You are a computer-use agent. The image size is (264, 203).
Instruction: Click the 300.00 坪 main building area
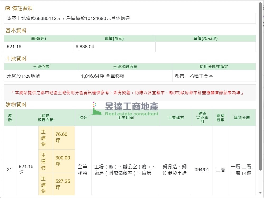pyautogui.click(x=63, y=161)
